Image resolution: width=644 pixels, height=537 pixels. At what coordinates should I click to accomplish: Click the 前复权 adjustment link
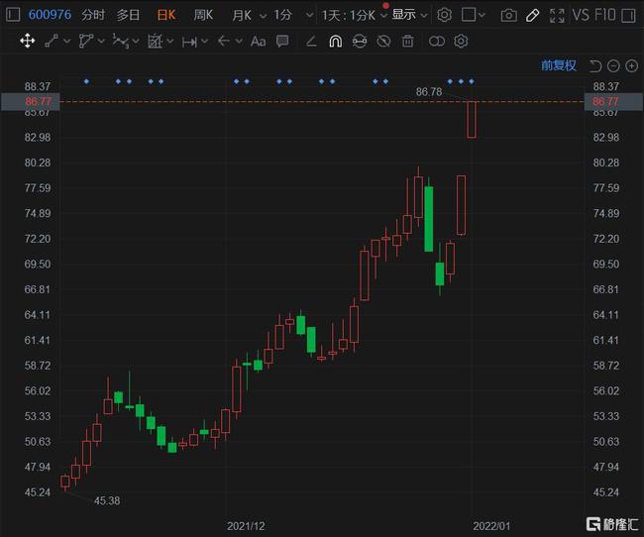click(558, 65)
